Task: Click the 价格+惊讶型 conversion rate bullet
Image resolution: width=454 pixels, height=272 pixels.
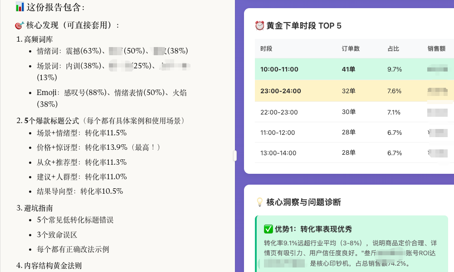Action: point(98,148)
